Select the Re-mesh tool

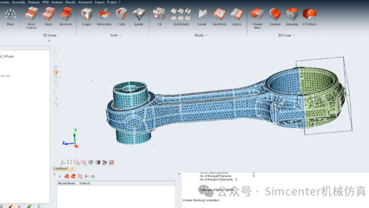coord(66,17)
